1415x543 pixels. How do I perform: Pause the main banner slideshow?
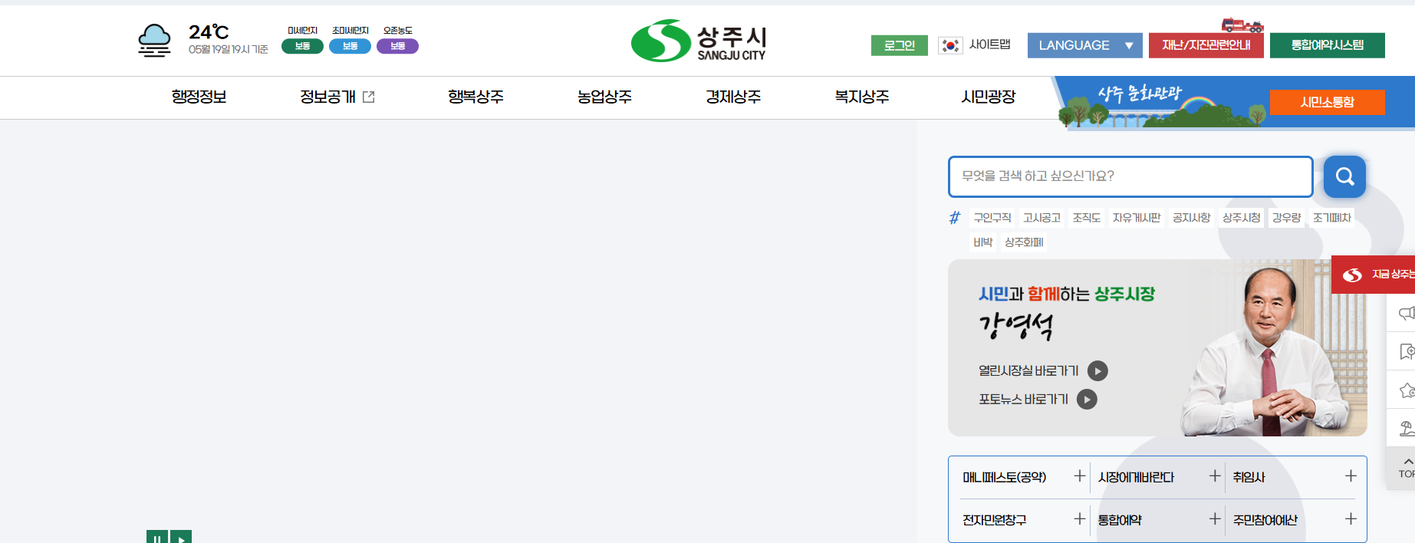click(157, 537)
